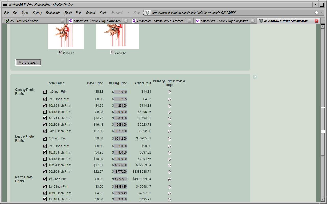Click the site identity icon beside URL
This screenshot has width=327, height=204.
pyautogui.click(x=147, y=13)
